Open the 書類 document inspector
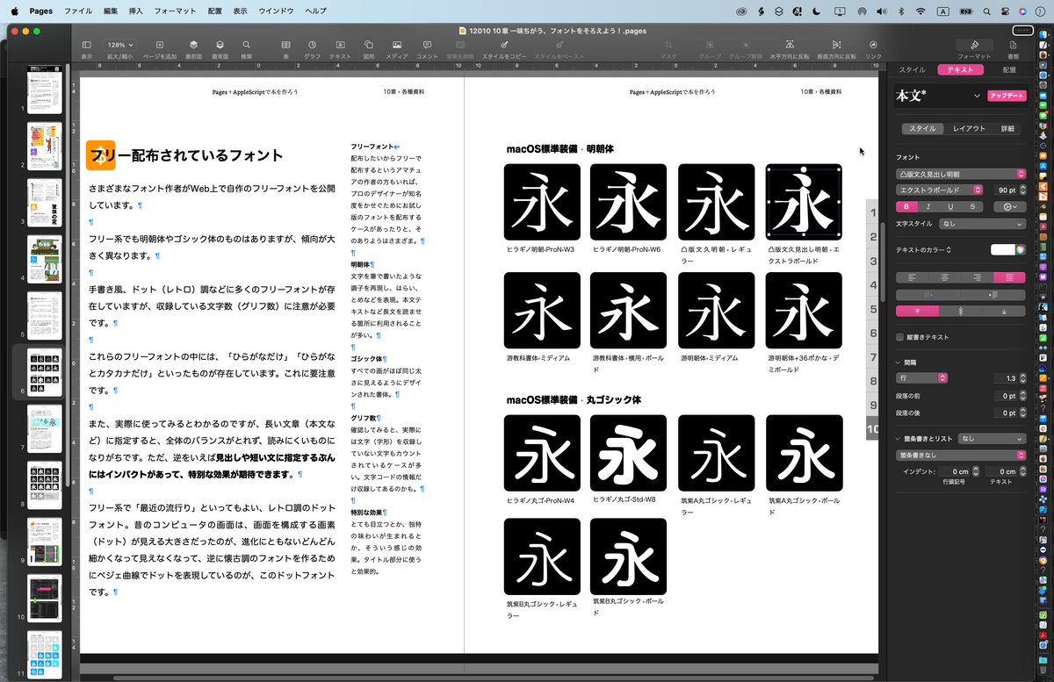This screenshot has width=1054, height=682. (1014, 45)
